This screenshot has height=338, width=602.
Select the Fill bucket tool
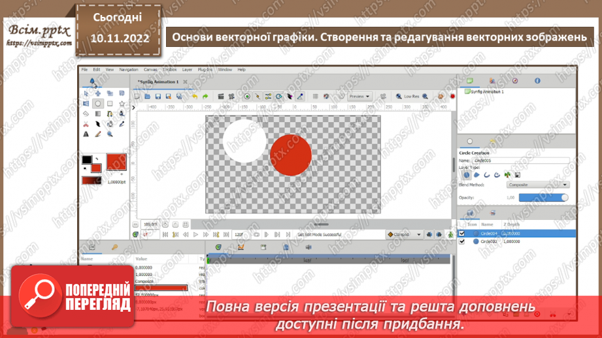click(110, 124)
